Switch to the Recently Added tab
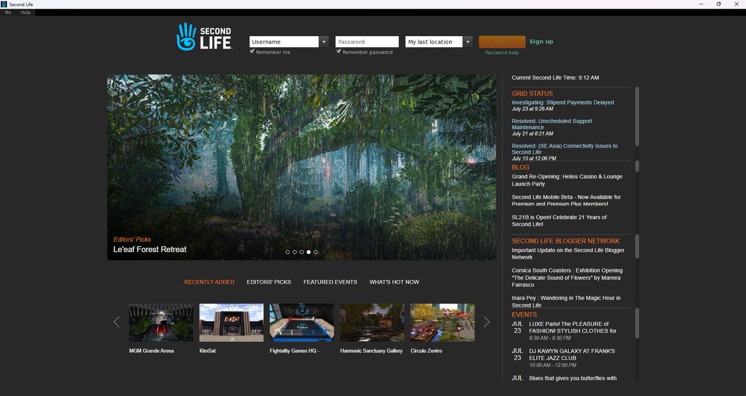 (x=209, y=282)
